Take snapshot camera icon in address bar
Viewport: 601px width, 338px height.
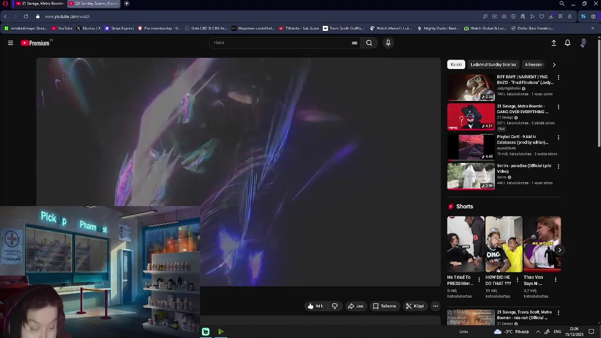click(x=504, y=16)
